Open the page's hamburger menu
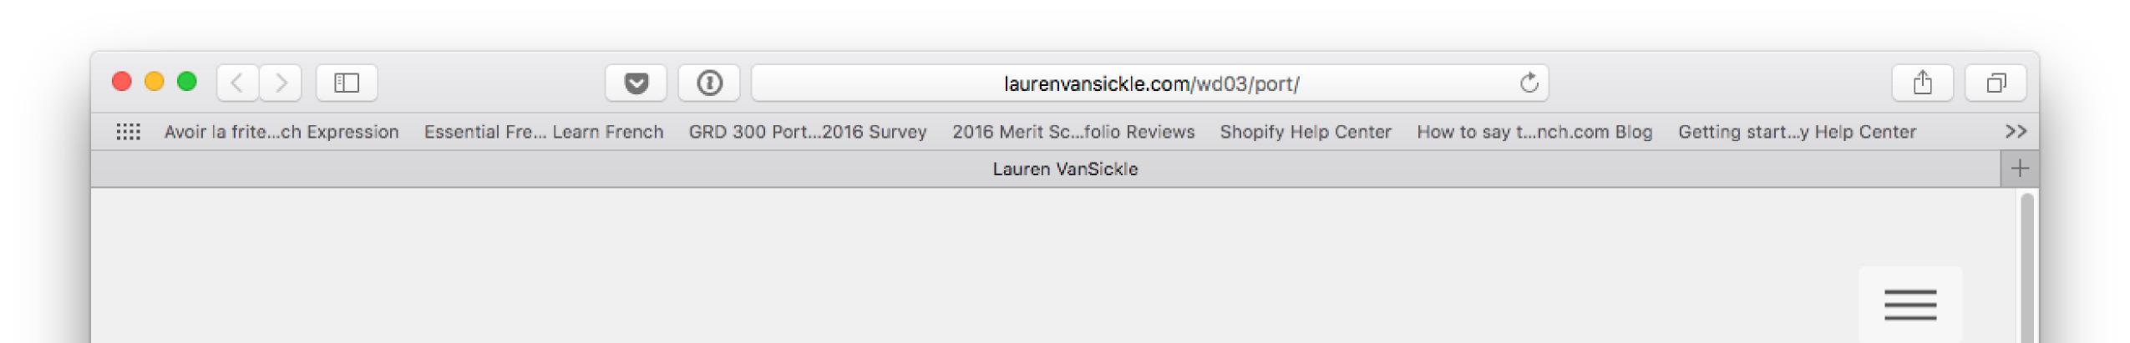The image size is (2130, 343). tap(1909, 305)
